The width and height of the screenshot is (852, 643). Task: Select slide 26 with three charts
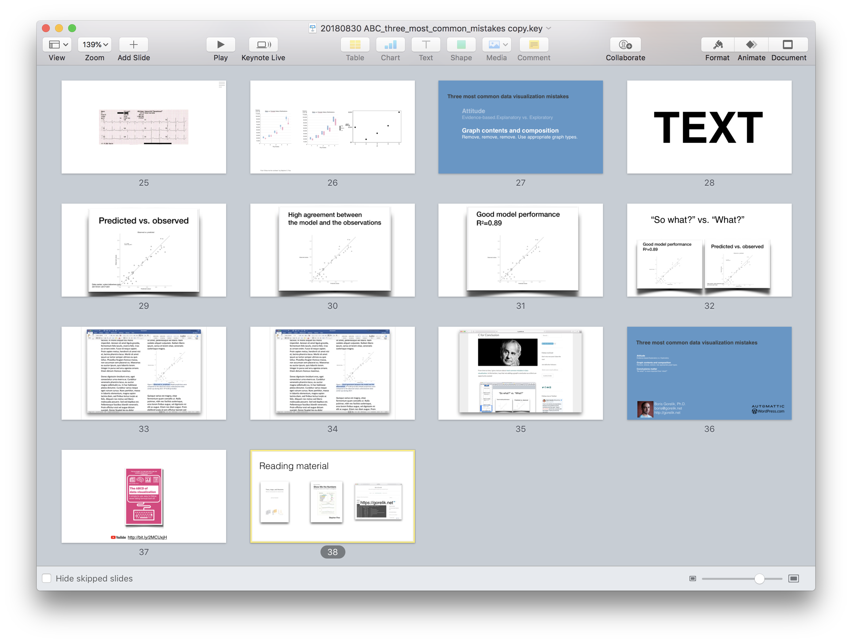point(332,127)
